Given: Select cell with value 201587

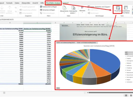Looking at the screenshot, I should (12, 31).
